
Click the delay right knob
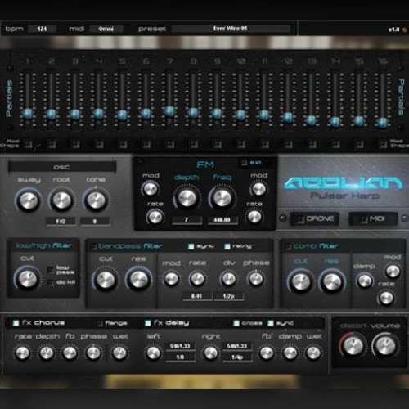point(211,353)
